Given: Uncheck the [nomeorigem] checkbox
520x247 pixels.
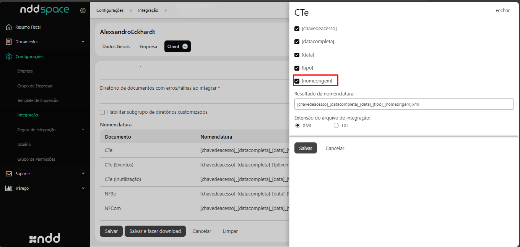Looking at the screenshot, I should click(297, 81).
